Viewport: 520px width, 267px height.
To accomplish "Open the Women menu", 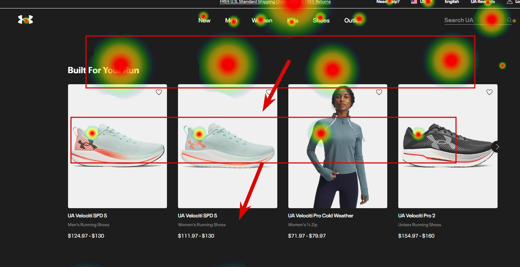I will pyautogui.click(x=262, y=20).
